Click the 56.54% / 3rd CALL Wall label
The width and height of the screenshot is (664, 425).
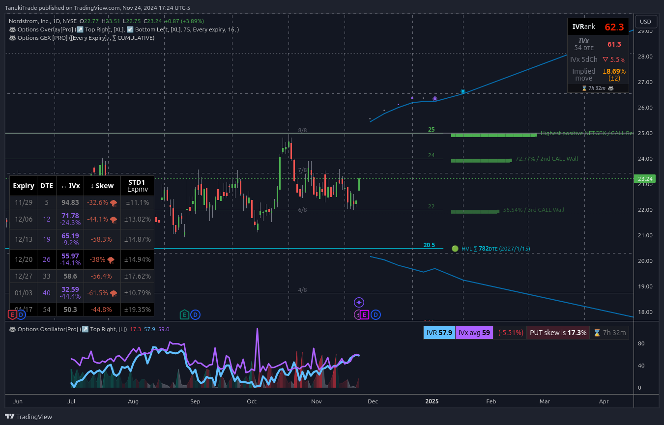click(x=534, y=210)
